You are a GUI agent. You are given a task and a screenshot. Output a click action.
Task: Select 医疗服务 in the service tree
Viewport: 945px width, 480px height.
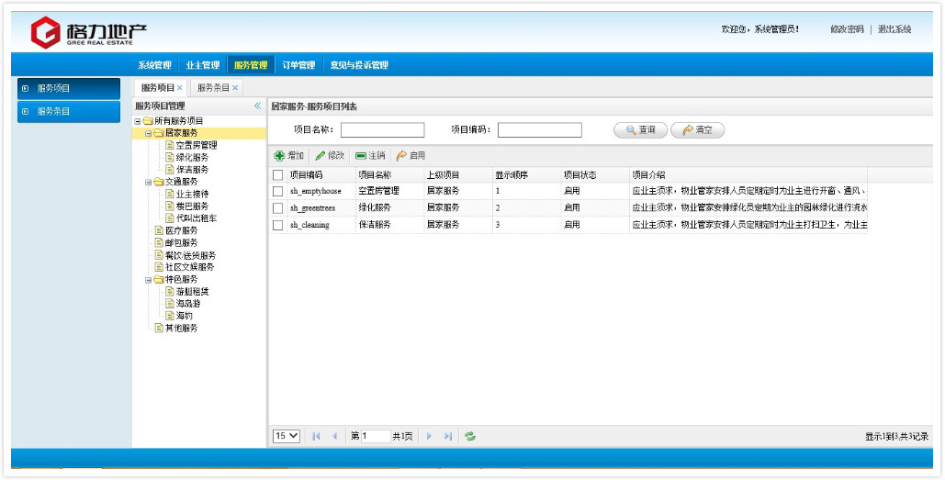181,230
